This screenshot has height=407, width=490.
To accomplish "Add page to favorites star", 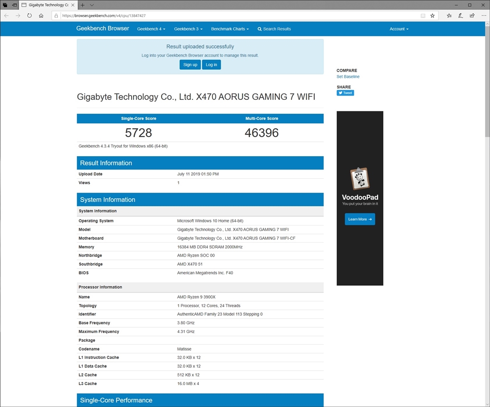I will pyautogui.click(x=433, y=16).
